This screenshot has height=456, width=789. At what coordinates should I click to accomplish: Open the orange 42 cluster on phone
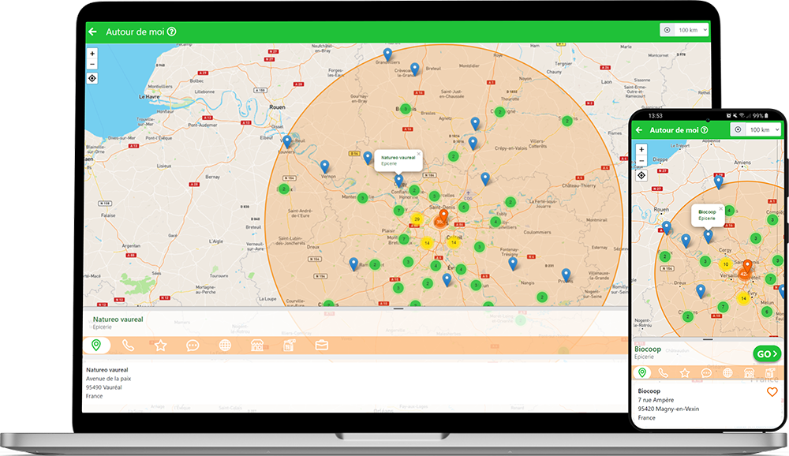coord(744,274)
